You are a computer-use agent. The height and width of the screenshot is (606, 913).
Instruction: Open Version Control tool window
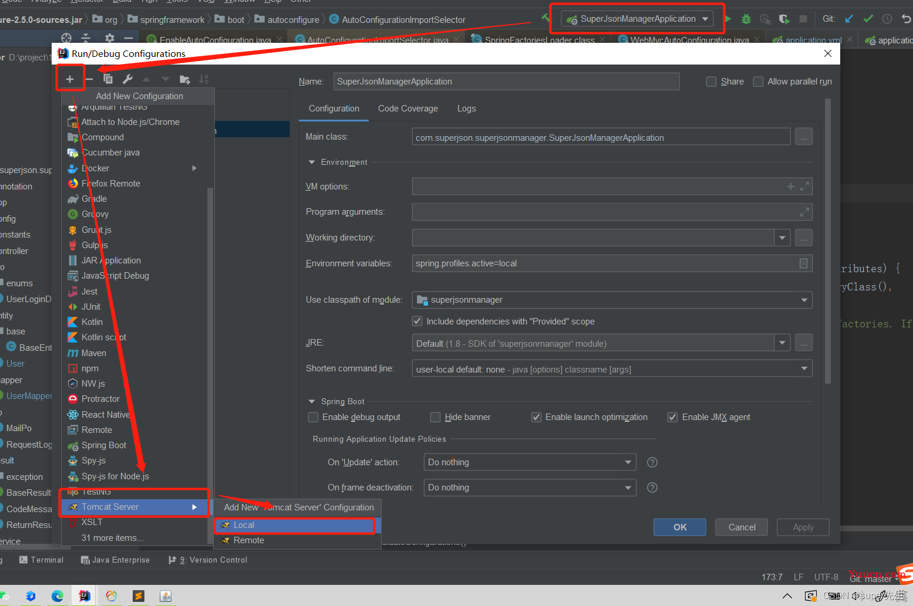208,560
